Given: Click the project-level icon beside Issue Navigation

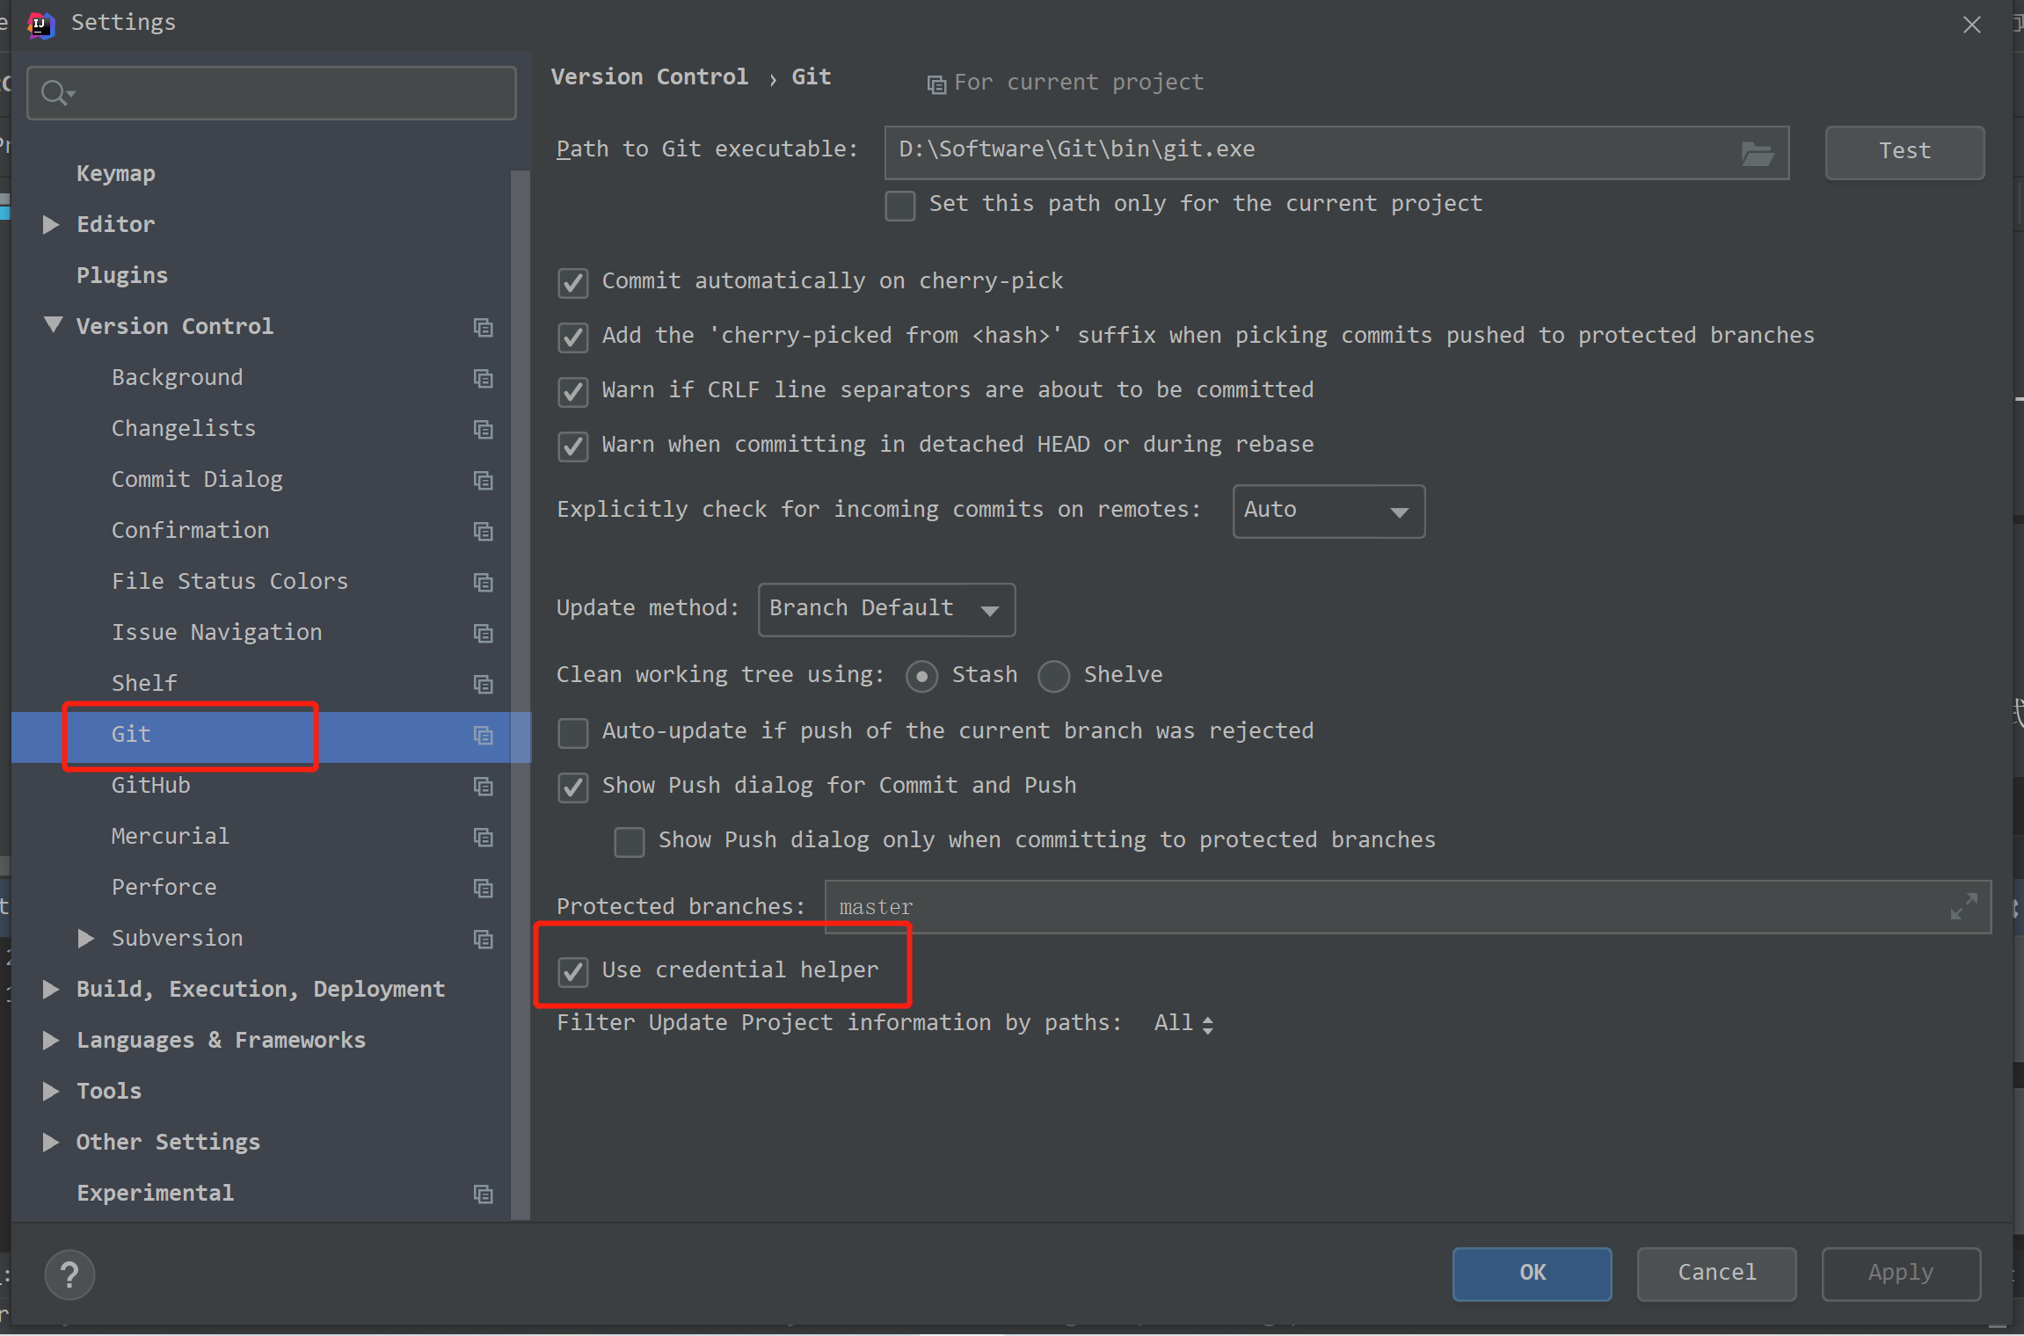Looking at the screenshot, I should [483, 633].
